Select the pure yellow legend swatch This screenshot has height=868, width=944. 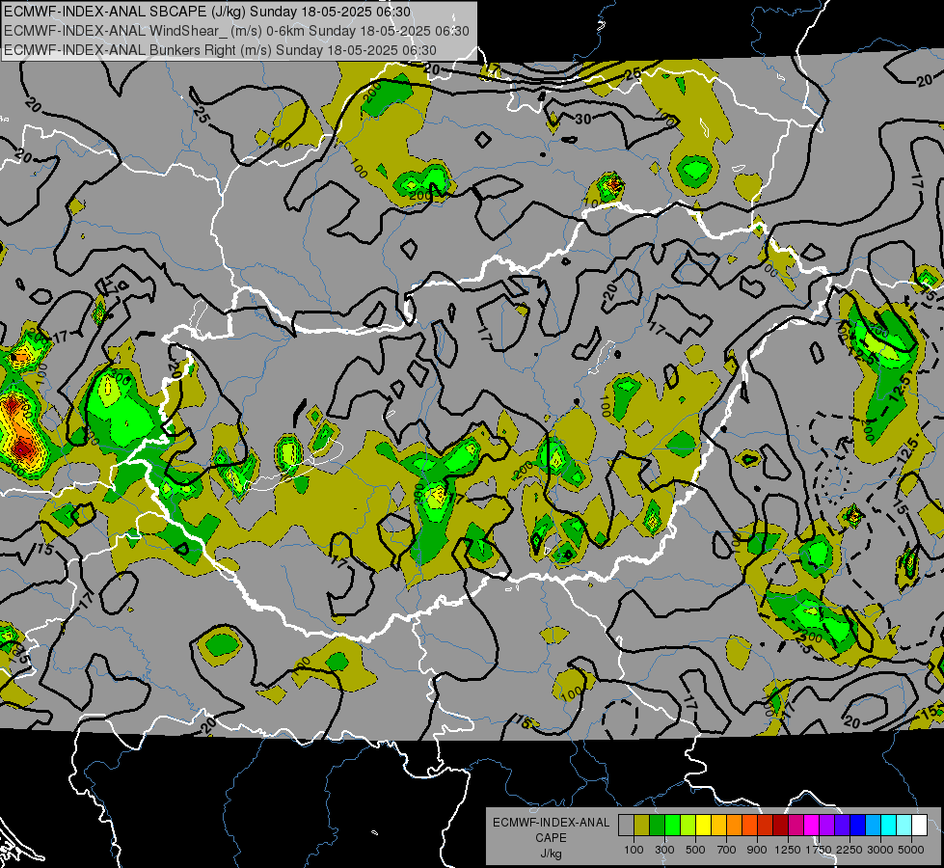704,825
